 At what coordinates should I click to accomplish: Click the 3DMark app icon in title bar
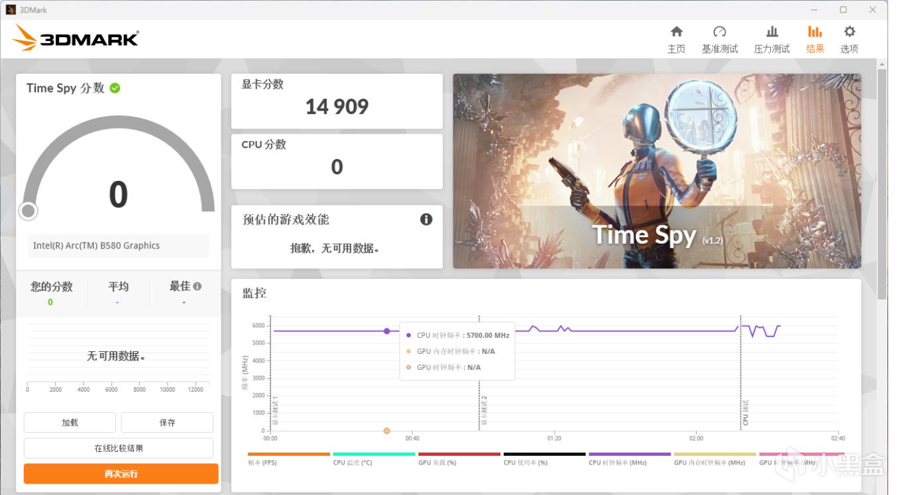[x=11, y=10]
